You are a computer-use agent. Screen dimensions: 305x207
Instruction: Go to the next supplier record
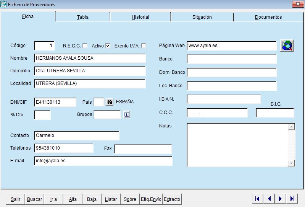coord(280,199)
